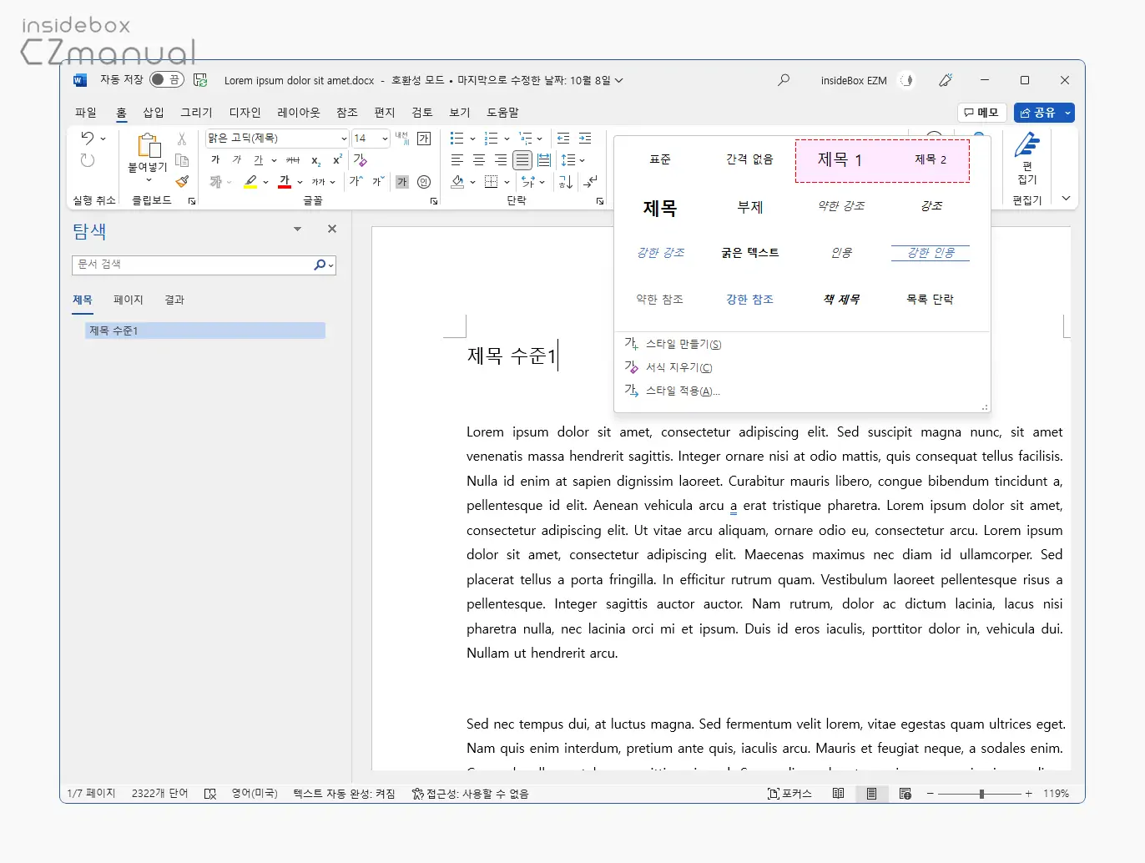Clear all formatting with the eraser icon
The image size is (1145, 863).
pos(360,160)
